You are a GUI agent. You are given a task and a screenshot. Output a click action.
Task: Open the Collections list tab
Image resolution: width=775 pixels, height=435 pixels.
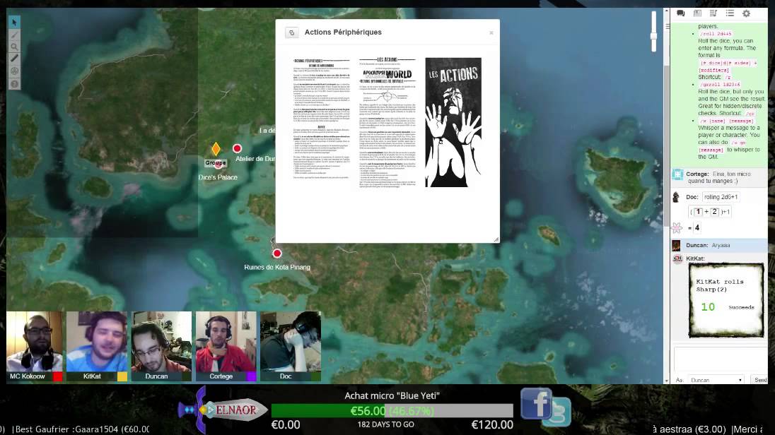pos(730,13)
